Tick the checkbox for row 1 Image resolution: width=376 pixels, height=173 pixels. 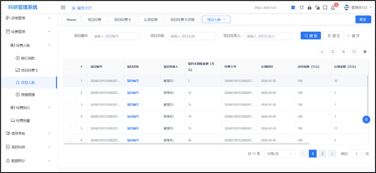click(x=69, y=80)
